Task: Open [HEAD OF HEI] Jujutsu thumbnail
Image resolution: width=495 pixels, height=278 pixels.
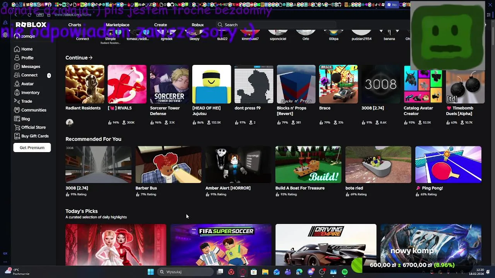Action: pyautogui.click(x=212, y=84)
